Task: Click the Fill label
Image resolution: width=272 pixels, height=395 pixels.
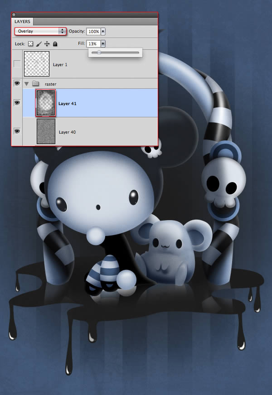Action: coord(82,43)
